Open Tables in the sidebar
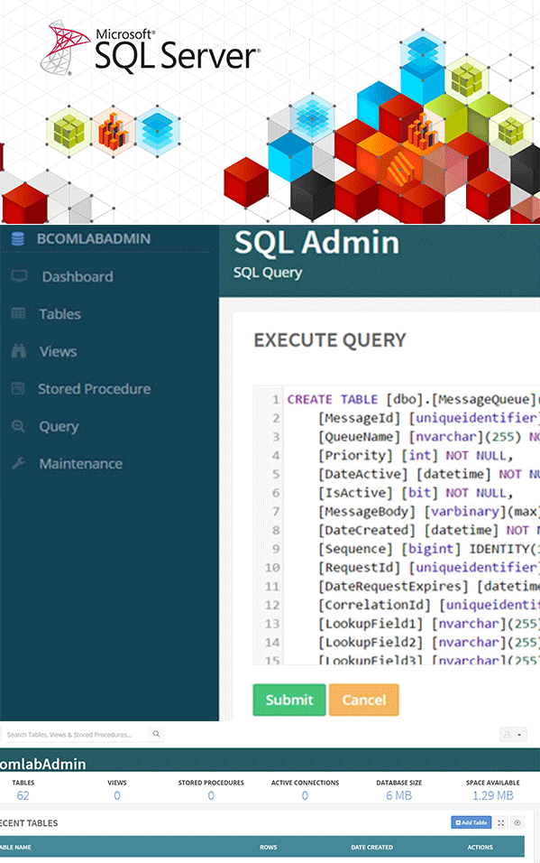 click(59, 314)
